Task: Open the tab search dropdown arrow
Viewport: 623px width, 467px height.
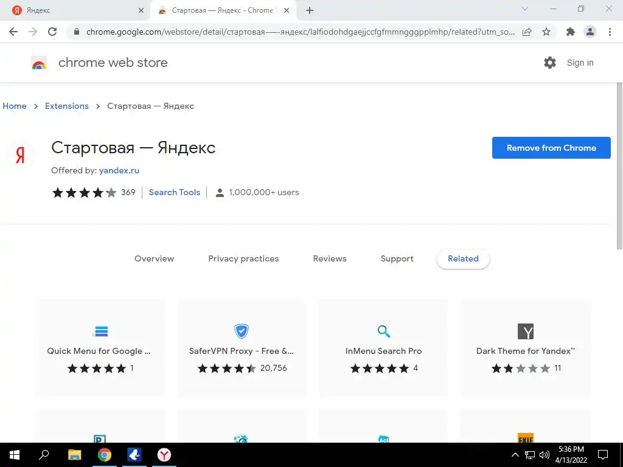Action: 525,9
